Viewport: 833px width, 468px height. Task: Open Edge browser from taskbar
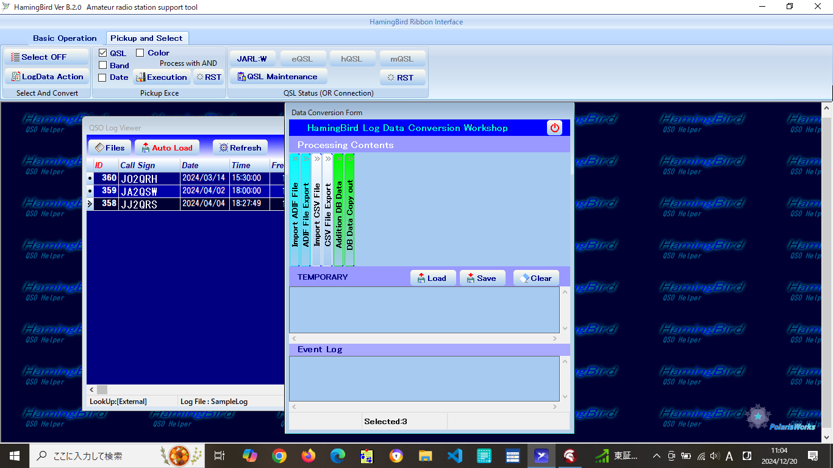(x=338, y=455)
